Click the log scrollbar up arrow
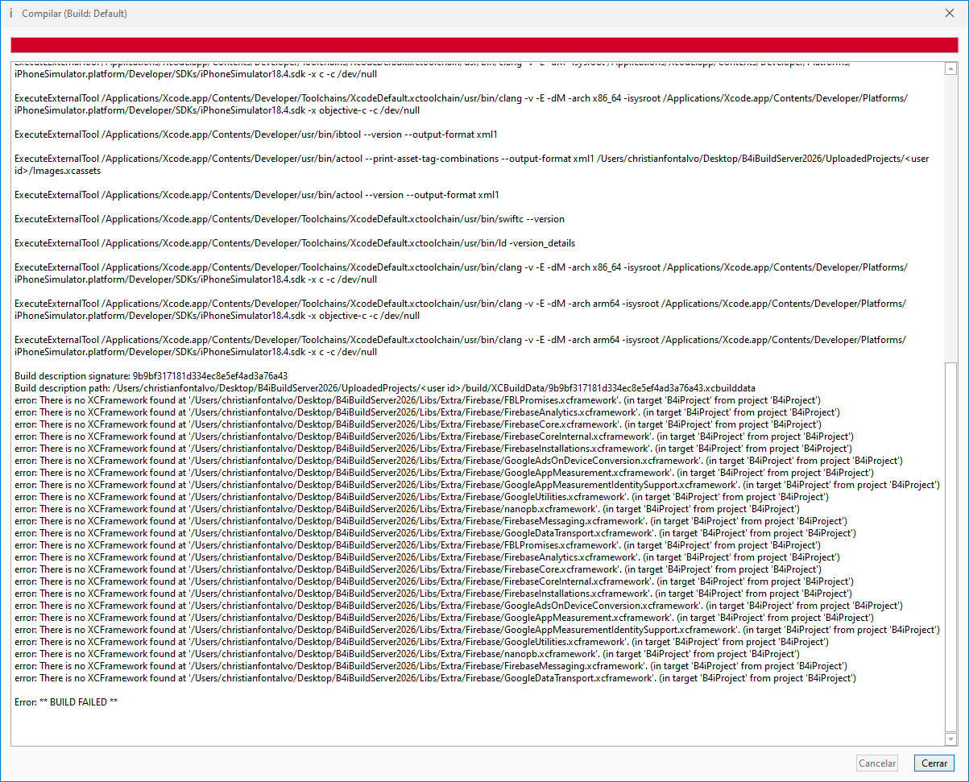 (x=951, y=68)
